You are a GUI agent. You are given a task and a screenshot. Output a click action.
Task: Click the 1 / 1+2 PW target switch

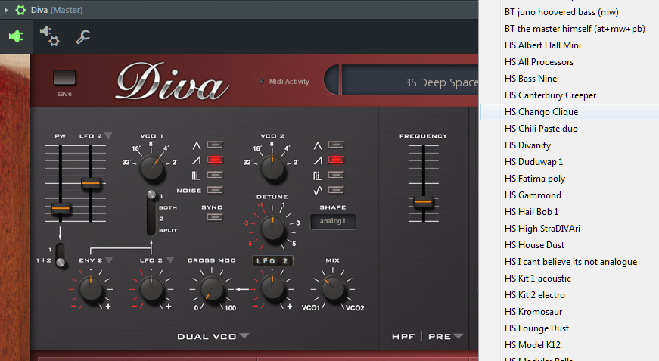[x=61, y=255]
